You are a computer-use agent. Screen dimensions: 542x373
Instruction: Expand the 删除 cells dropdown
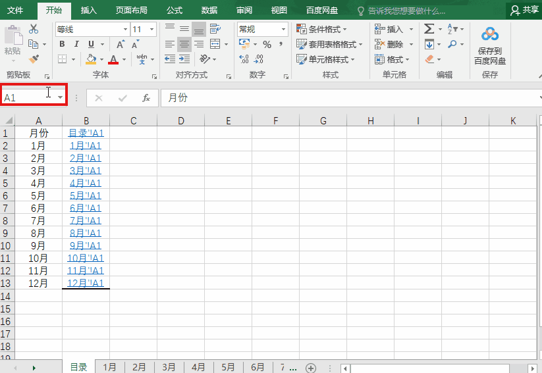pos(412,44)
